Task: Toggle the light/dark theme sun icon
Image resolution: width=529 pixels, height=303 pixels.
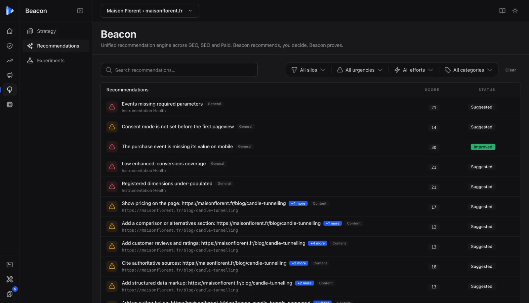Action: click(x=515, y=11)
